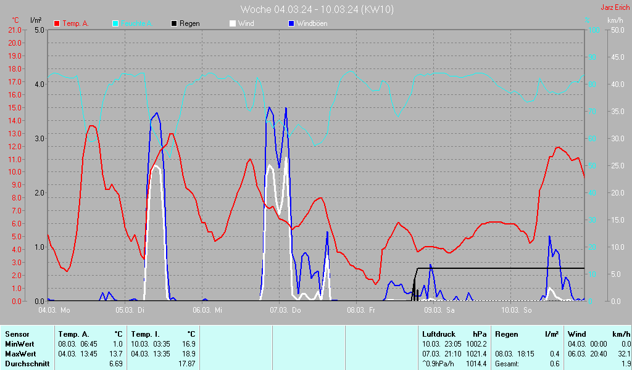
Task: Click the 10.03. So date axis label
Action: (517, 310)
